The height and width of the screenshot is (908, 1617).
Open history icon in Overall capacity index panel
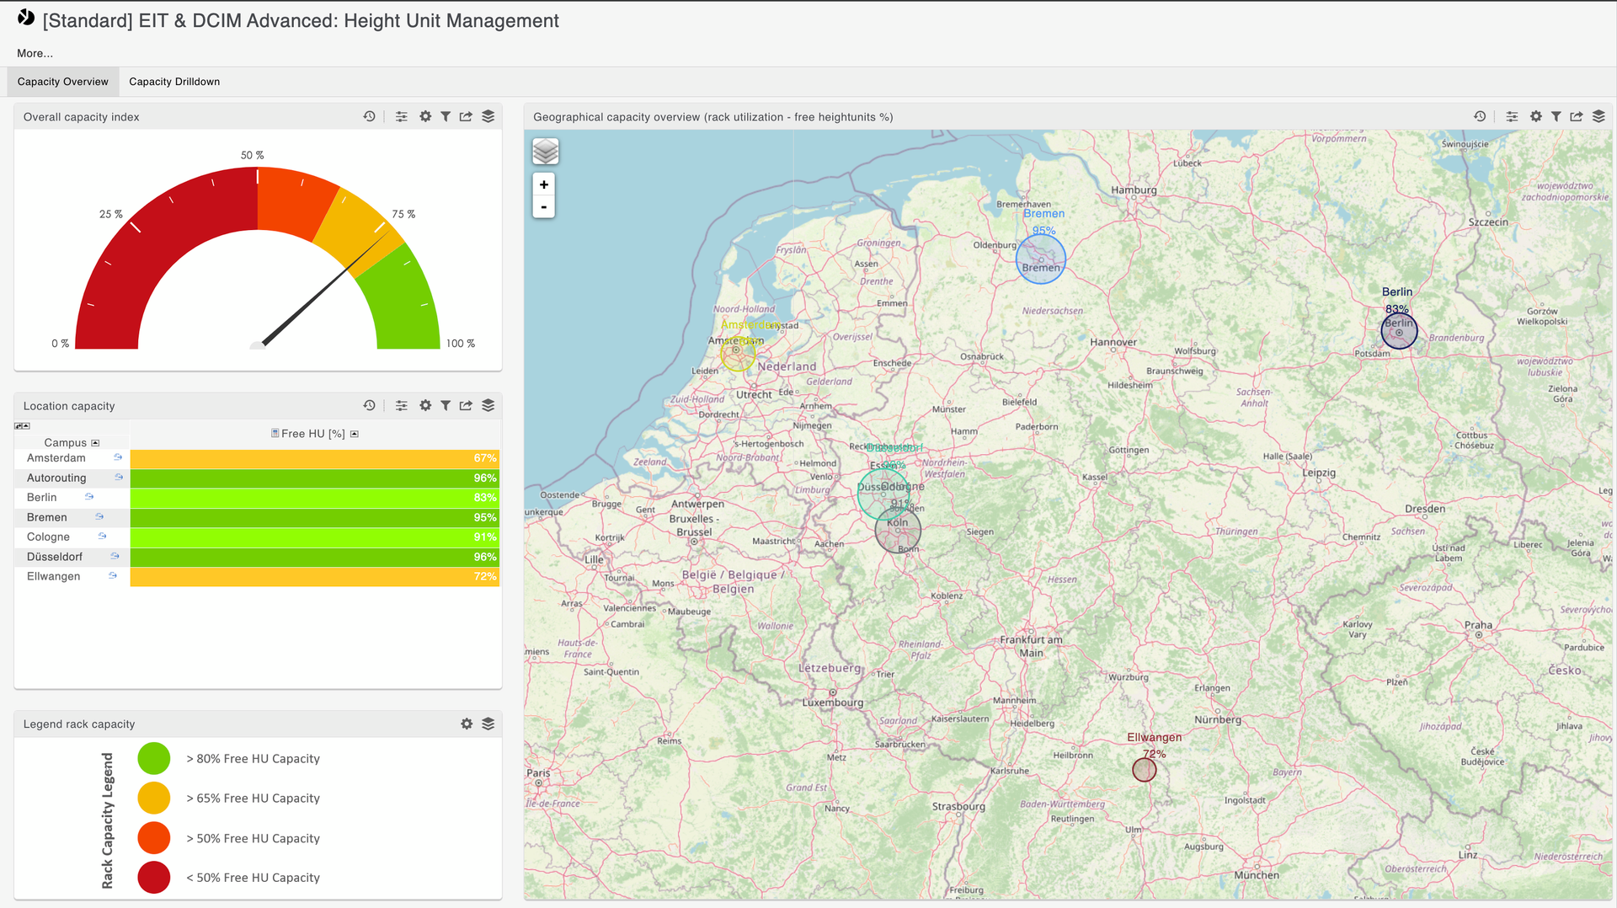pyautogui.click(x=369, y=116)
